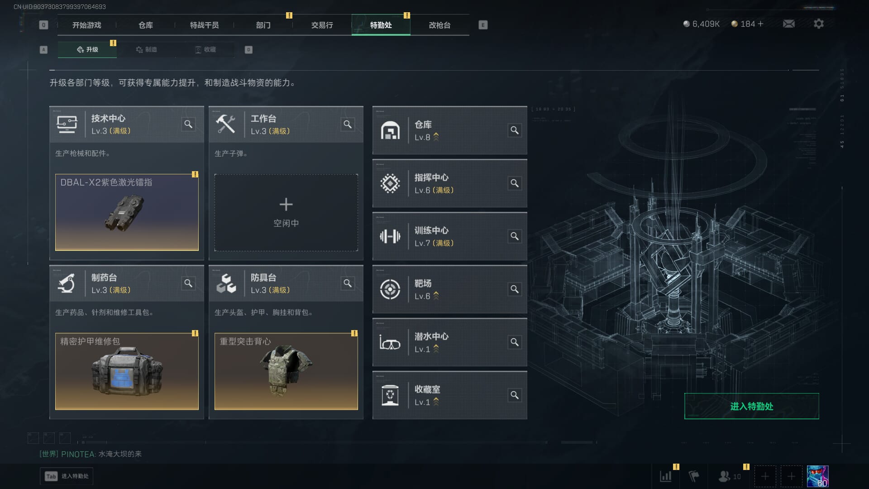Add item to idle 空闲中 workbench slot
The width and height of the screenshot is (869, 489).
pos(286,212)
